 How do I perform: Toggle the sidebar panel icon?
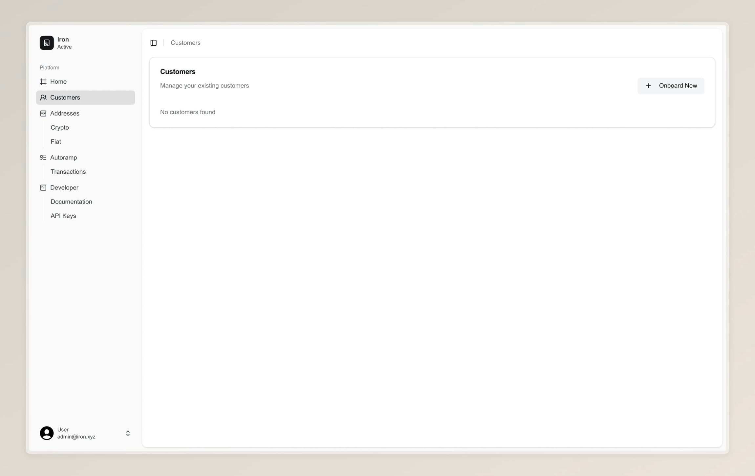click(x=153, y=43)
